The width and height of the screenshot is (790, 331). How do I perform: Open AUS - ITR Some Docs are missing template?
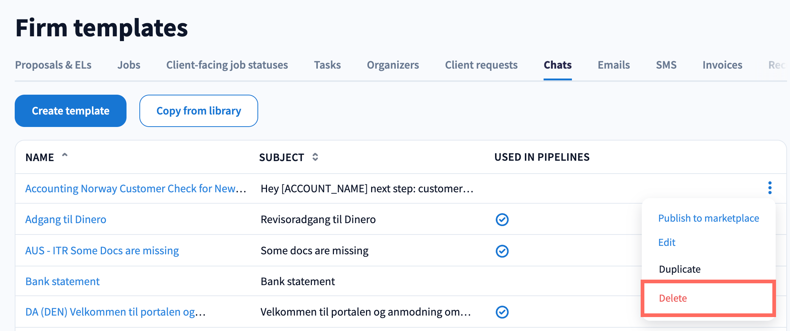pos(102,251)
